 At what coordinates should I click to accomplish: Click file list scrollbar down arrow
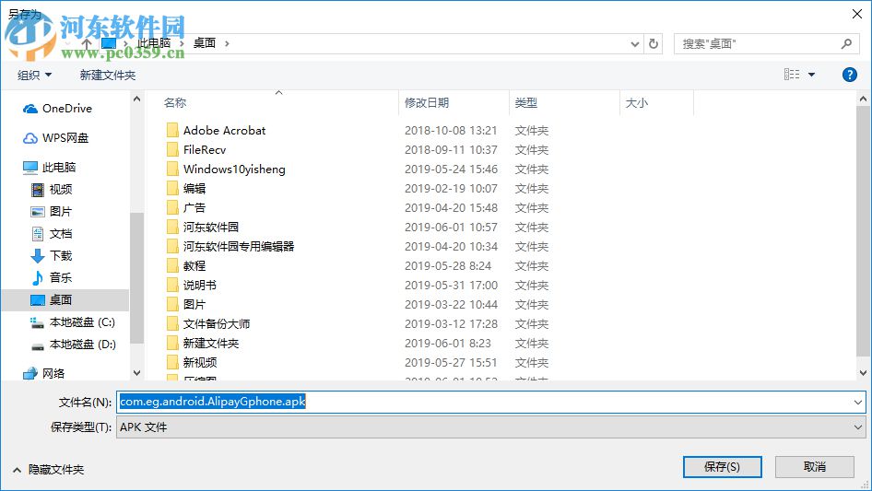[x=863, y=373]
